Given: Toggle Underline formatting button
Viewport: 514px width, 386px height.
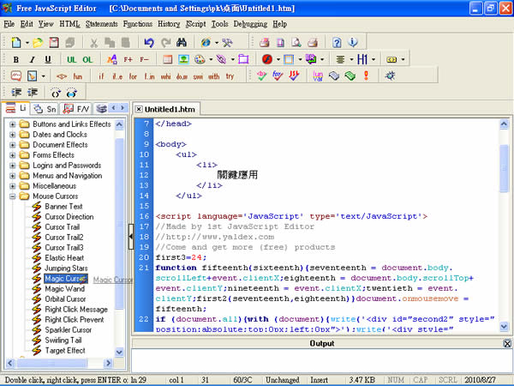Looking at the screenshot, I should [48, 59].
